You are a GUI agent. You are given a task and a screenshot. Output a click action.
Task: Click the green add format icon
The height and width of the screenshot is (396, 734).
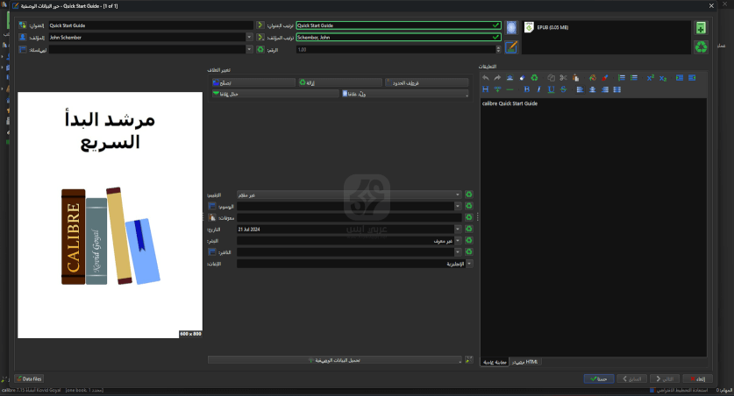(x=701, y=28)
